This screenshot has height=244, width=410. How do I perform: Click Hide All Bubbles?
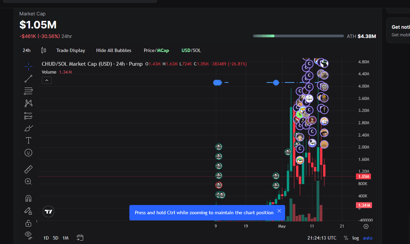tap(114, 50)
